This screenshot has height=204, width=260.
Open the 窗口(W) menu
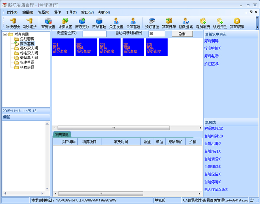(88, 13)
